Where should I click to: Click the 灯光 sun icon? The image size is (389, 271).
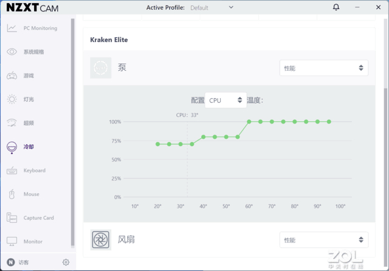pos(12,99)
